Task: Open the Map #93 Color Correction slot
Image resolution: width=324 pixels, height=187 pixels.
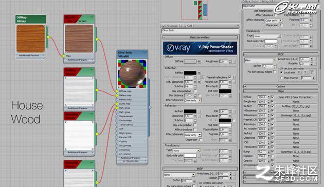Action: [296, 97]
